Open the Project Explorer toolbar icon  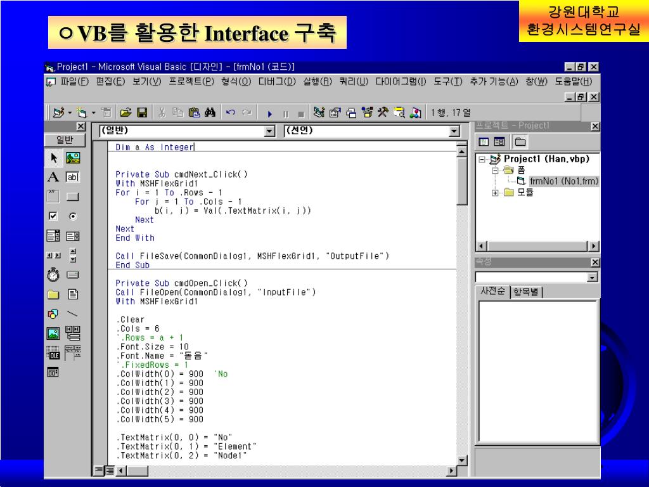coord(319,112)
